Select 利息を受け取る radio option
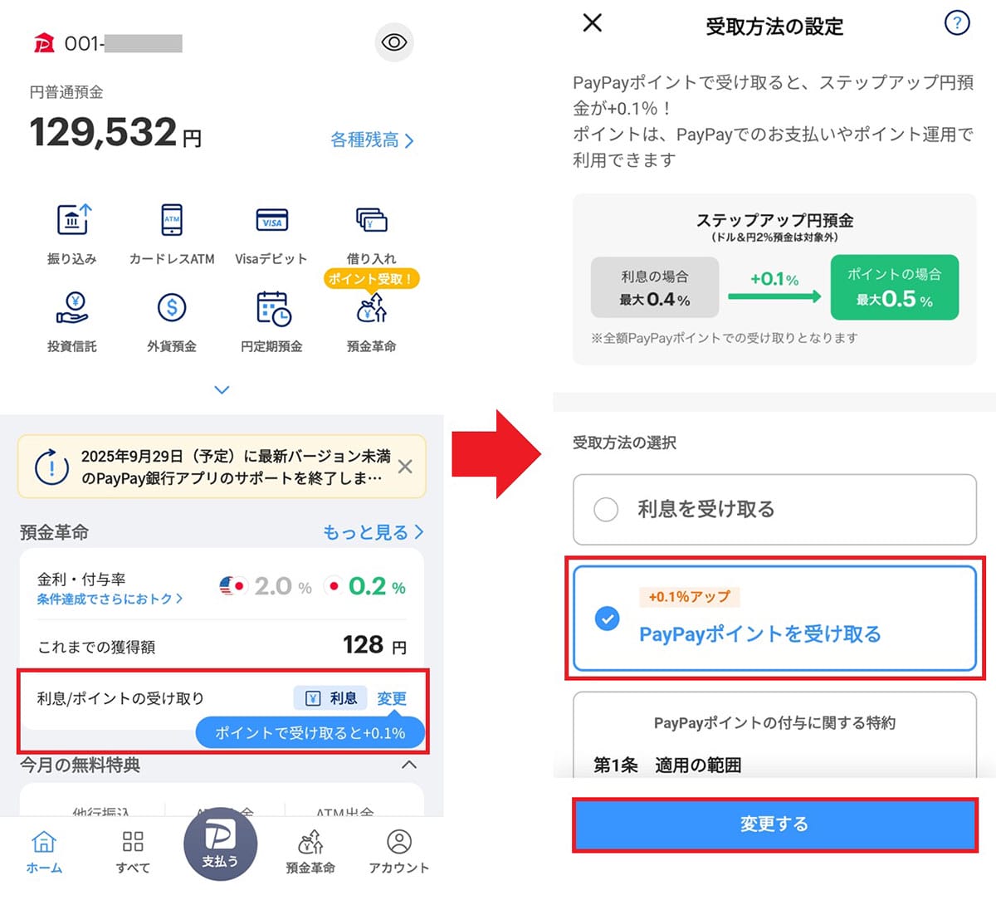Viewport: 996px width, 900px height. [x=774, y=509]
